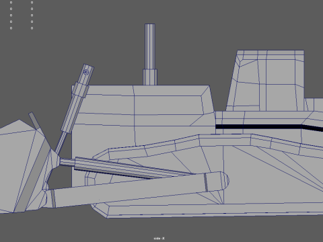Select the tilt cylinder rod behind blade
Image resolution: width=323 pixels, height=242 pixels.
pyautogui.click(x=67, y=161)
